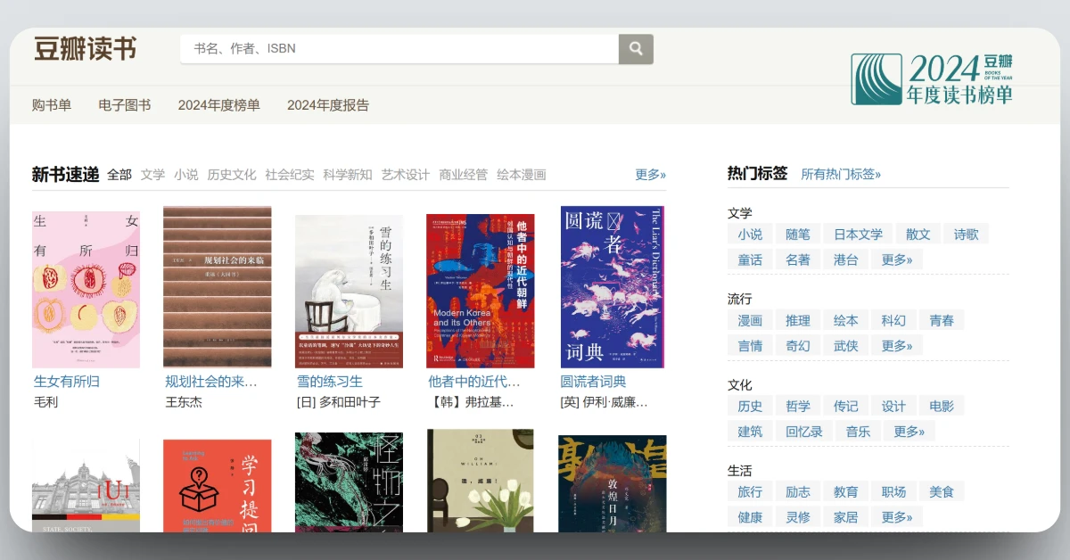Image resolution: width=1070 pixels, height=560 pixels.
Task: Select the 漫画 tag
Action: tap(750, 320)
